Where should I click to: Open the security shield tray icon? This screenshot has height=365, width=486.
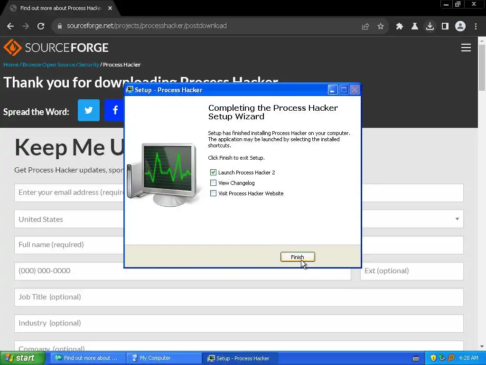pyautogui.click(x=433, y=358)
